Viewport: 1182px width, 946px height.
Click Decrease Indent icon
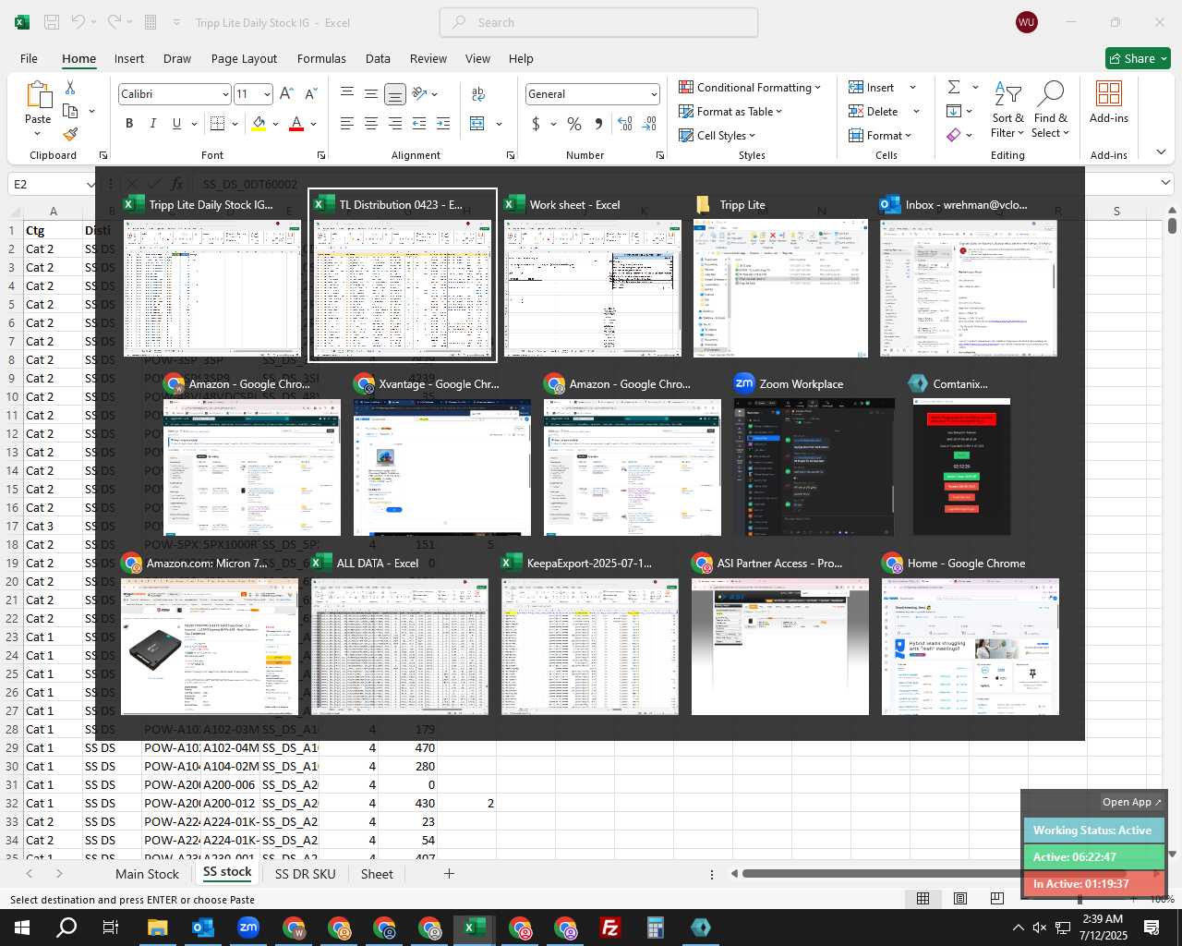(x=419, y=124)
